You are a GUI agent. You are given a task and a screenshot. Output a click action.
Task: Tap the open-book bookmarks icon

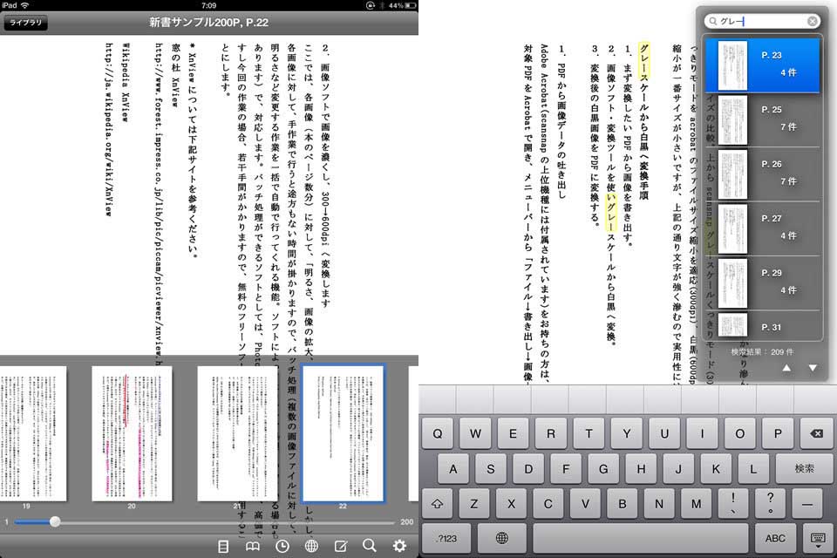click(x=253, y=546)
